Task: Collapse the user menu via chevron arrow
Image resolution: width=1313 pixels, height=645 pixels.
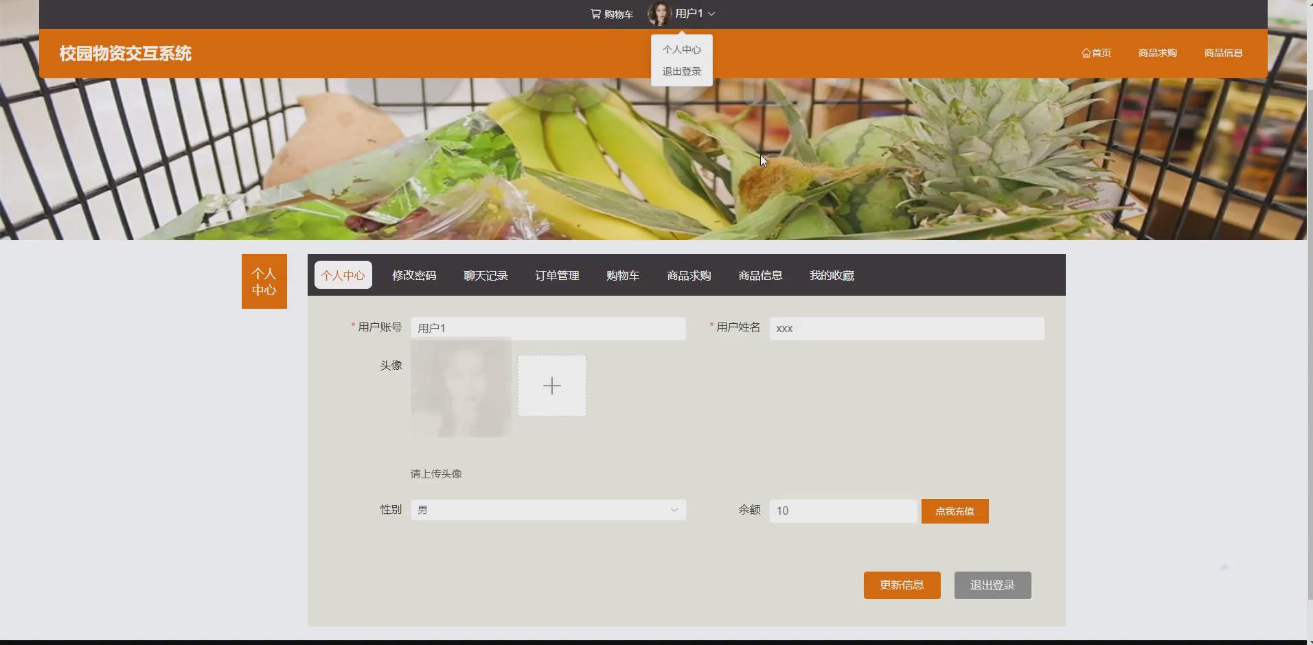Action: (713, 13)
